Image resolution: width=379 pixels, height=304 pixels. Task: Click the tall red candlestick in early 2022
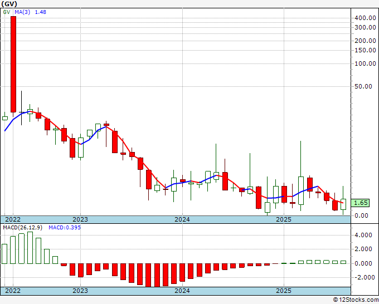13,64
